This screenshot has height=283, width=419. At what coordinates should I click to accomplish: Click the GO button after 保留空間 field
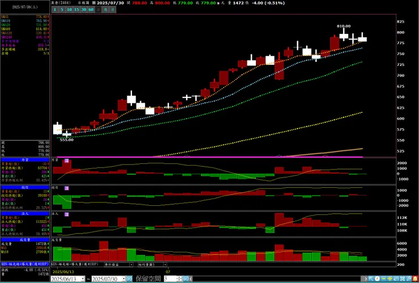point(186,278)
